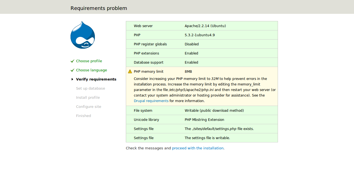Click the Apache/2.2.14 (Ubuntu) value
354x169 pixels.
click(205, 26)
